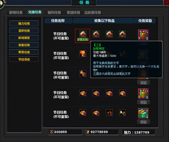169x142 pixels.
Task: Select the 魅力任务 category button
Action: tap(24, 23)
